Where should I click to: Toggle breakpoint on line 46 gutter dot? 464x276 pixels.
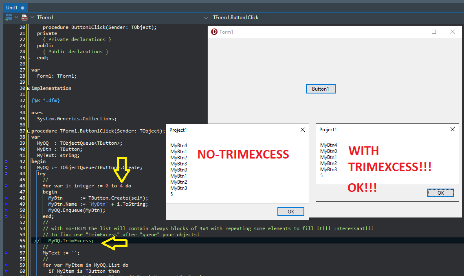[6, 186]
